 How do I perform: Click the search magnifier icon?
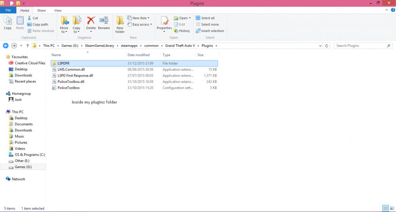click(389, 45)
